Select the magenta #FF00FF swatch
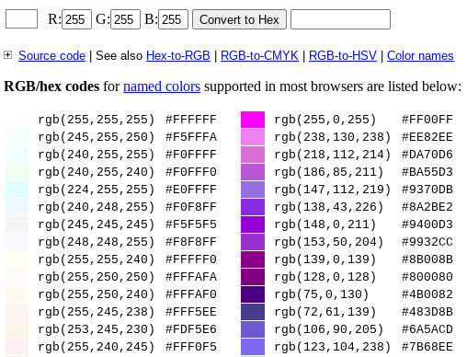467x357 pixels. pos(253,120)
